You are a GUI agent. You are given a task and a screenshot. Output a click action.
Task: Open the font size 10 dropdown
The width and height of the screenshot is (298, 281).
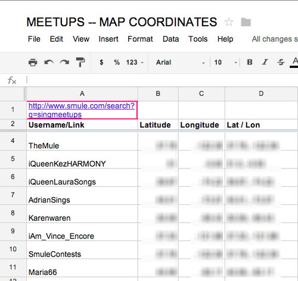(226, 63)
